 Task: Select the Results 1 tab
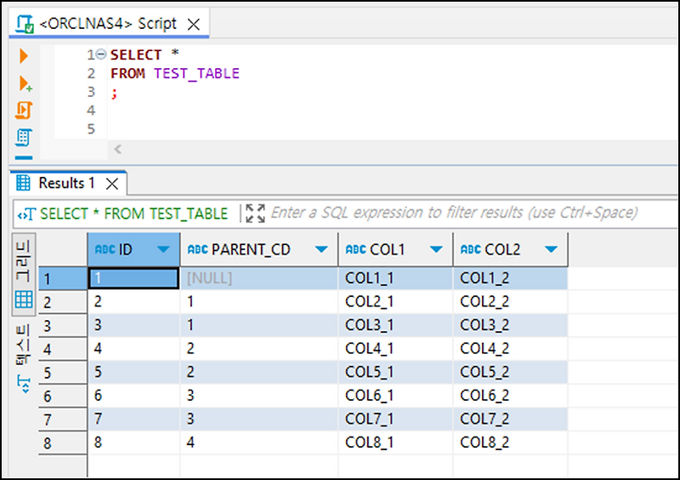pyautogui.click(x=67, y=183)
